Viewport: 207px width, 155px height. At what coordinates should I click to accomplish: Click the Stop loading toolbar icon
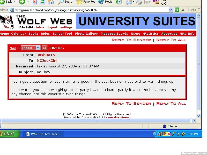34,2
